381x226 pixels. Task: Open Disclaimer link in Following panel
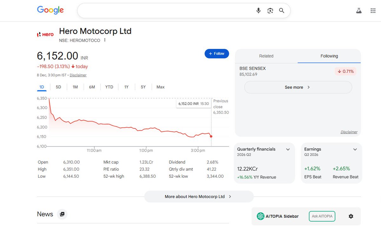tap(349, 132)
